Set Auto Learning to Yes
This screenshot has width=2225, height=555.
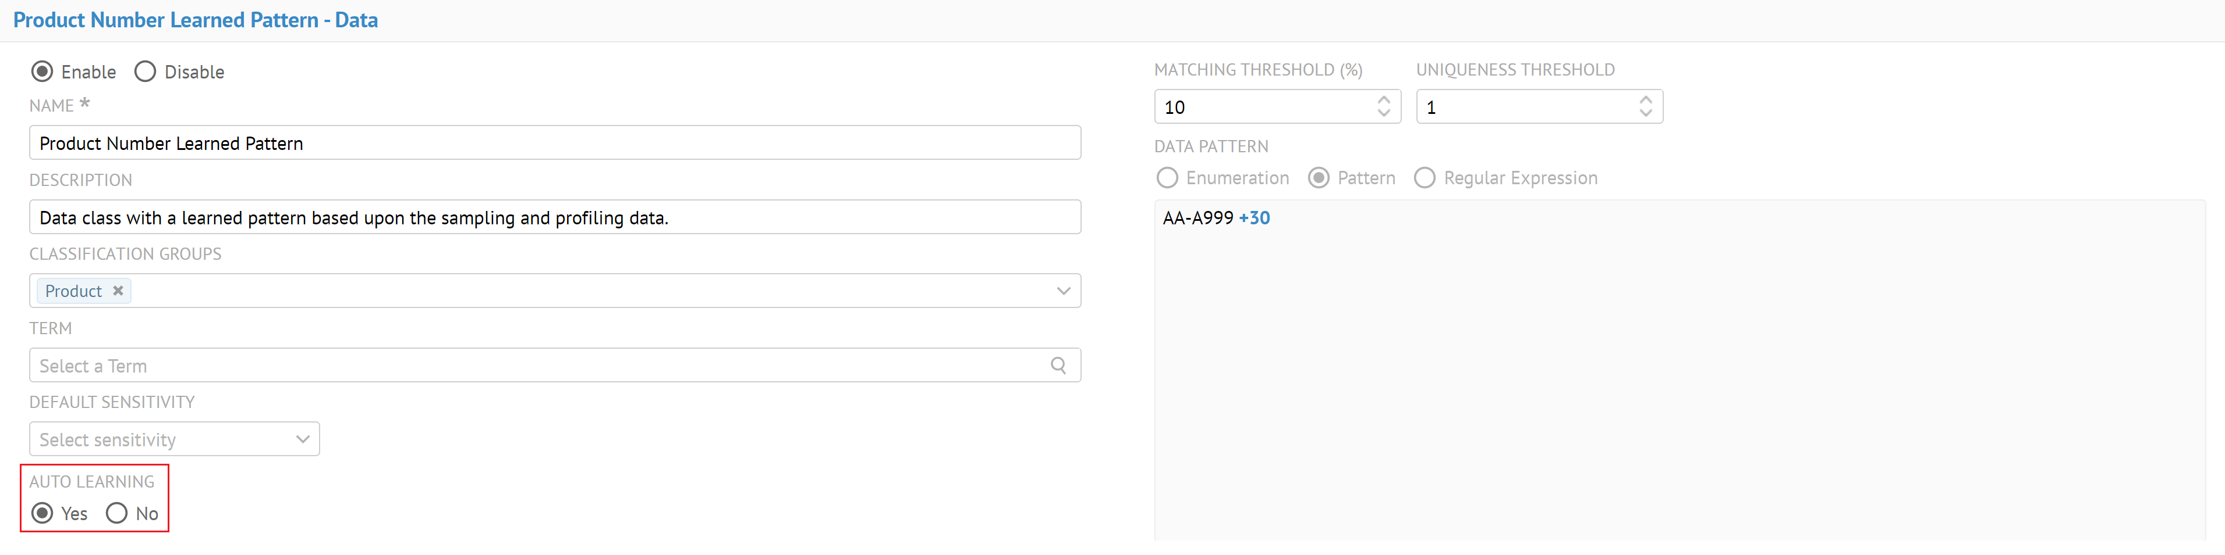point(42,514)
